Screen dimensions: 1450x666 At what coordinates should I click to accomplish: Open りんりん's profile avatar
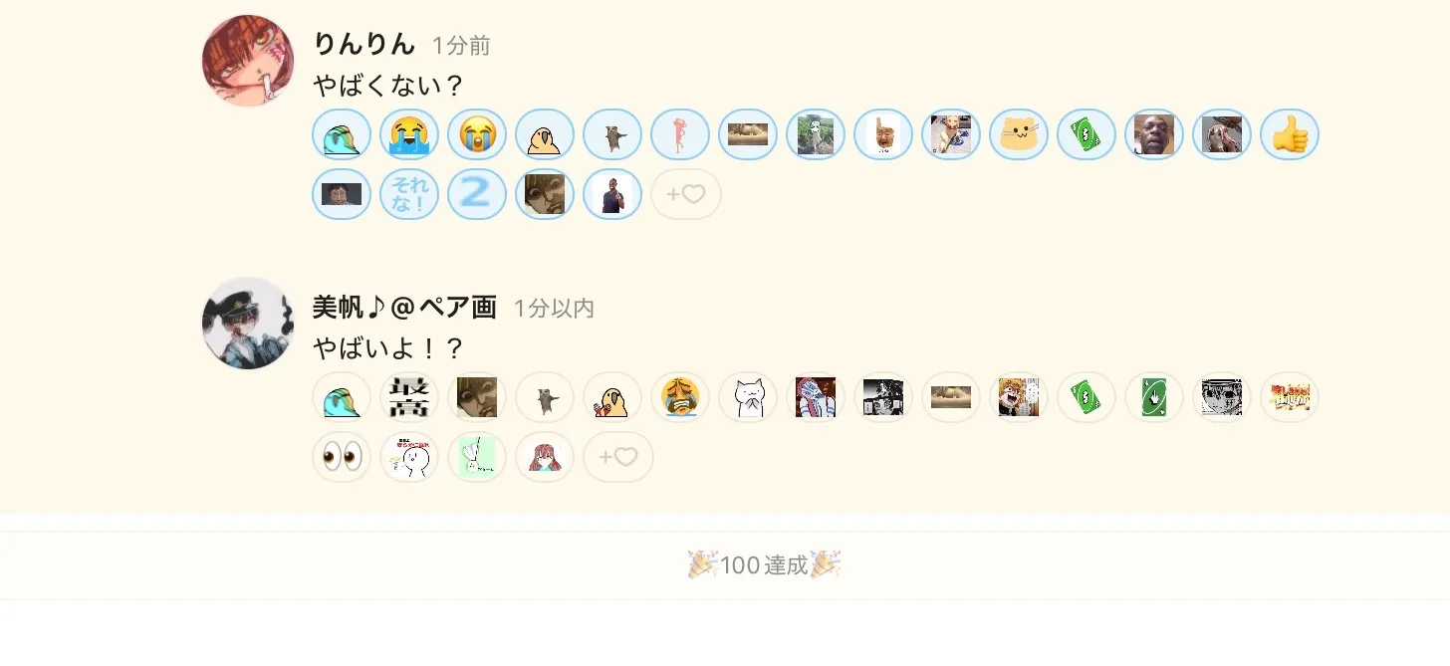click(248, 60)
